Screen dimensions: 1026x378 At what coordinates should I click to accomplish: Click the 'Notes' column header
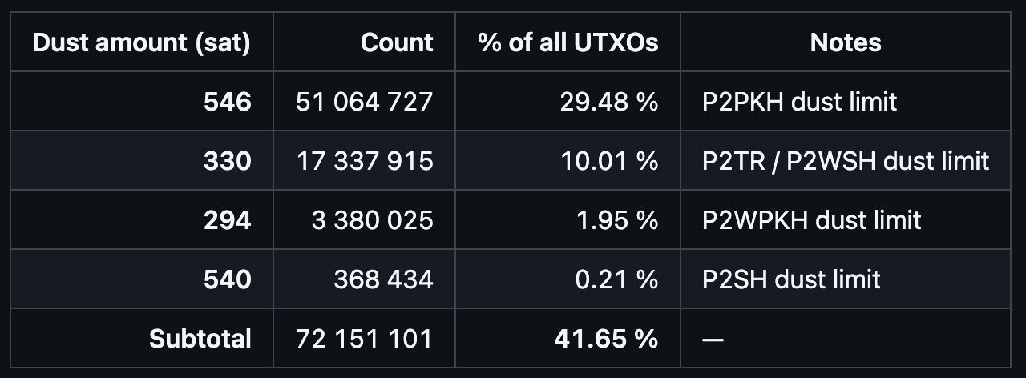tap(846, 42)
